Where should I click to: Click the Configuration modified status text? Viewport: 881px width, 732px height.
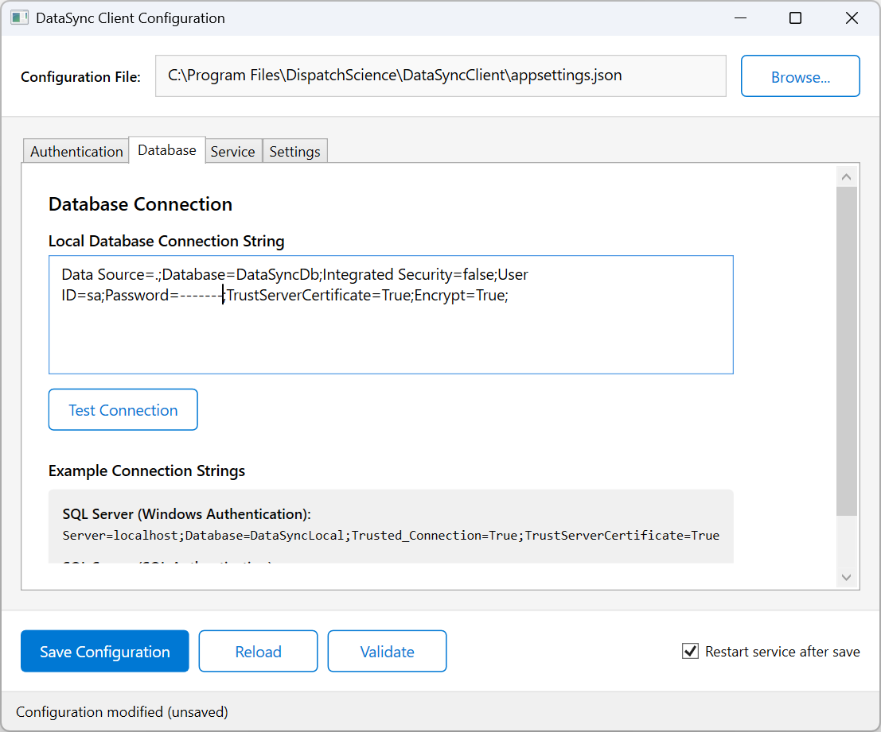[x=121, y=711]
